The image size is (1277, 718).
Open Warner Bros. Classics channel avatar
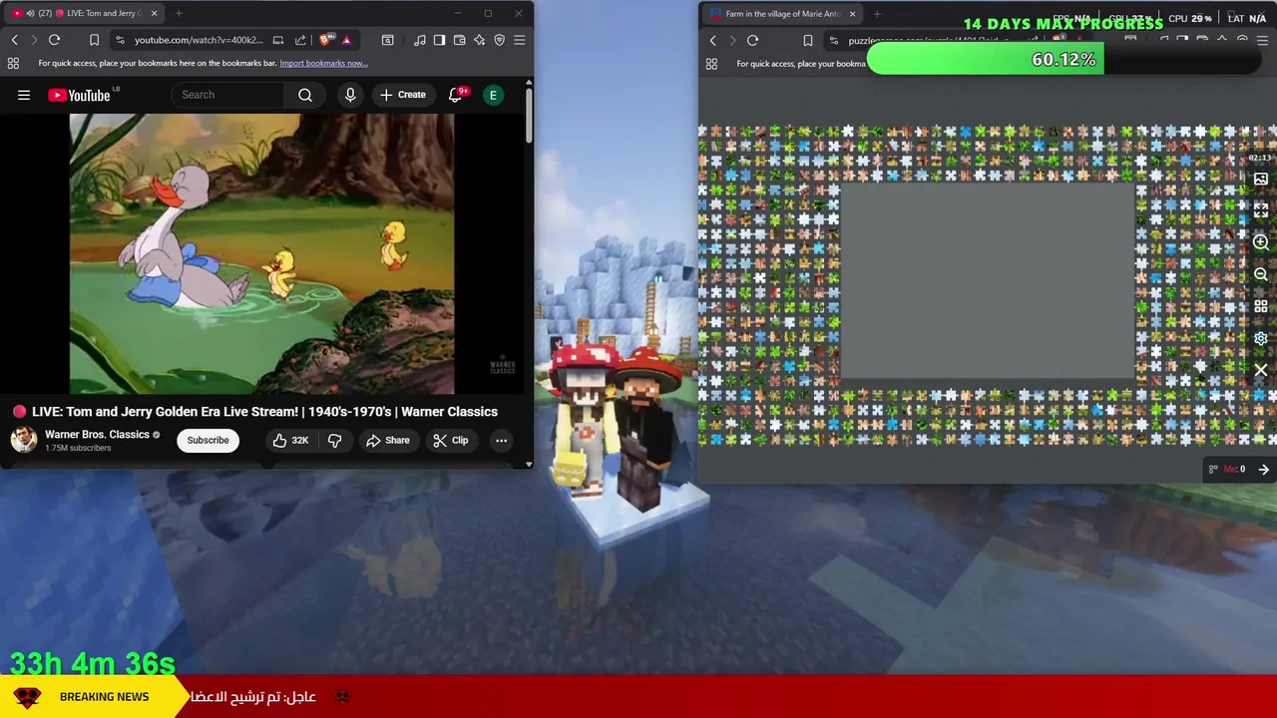[24, 440]
